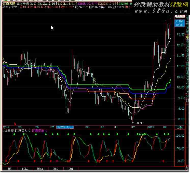Click the high price 高13.65

pyautogui.click(x=39, y=7)
